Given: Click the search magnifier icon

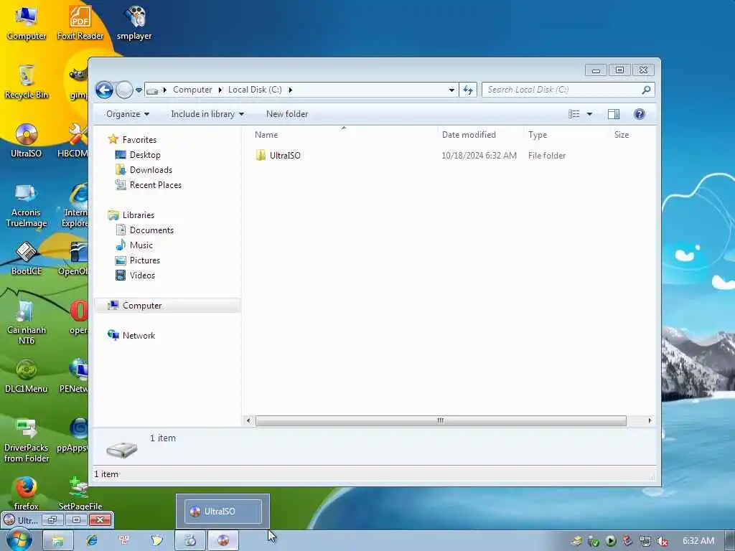Looking at the screenshot, I should (647, 90).
